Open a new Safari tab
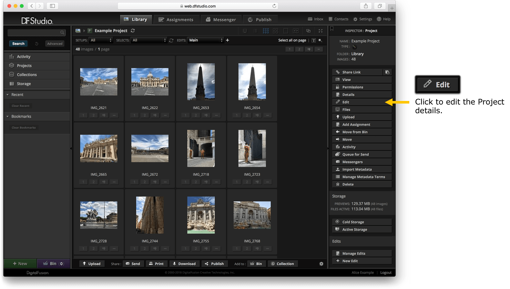 coord(392,8)
